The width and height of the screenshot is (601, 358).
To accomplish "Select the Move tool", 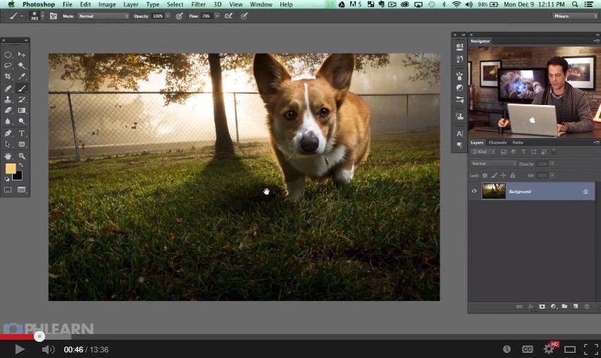I will click(21, 55).
